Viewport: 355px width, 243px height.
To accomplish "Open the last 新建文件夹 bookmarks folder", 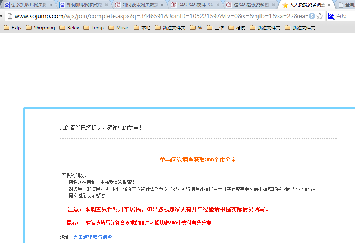I will [x=300, y=27].
